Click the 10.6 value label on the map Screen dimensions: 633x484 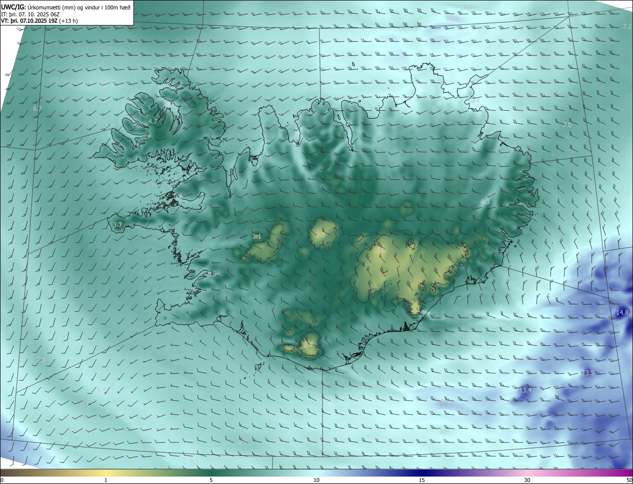point(452,18)
